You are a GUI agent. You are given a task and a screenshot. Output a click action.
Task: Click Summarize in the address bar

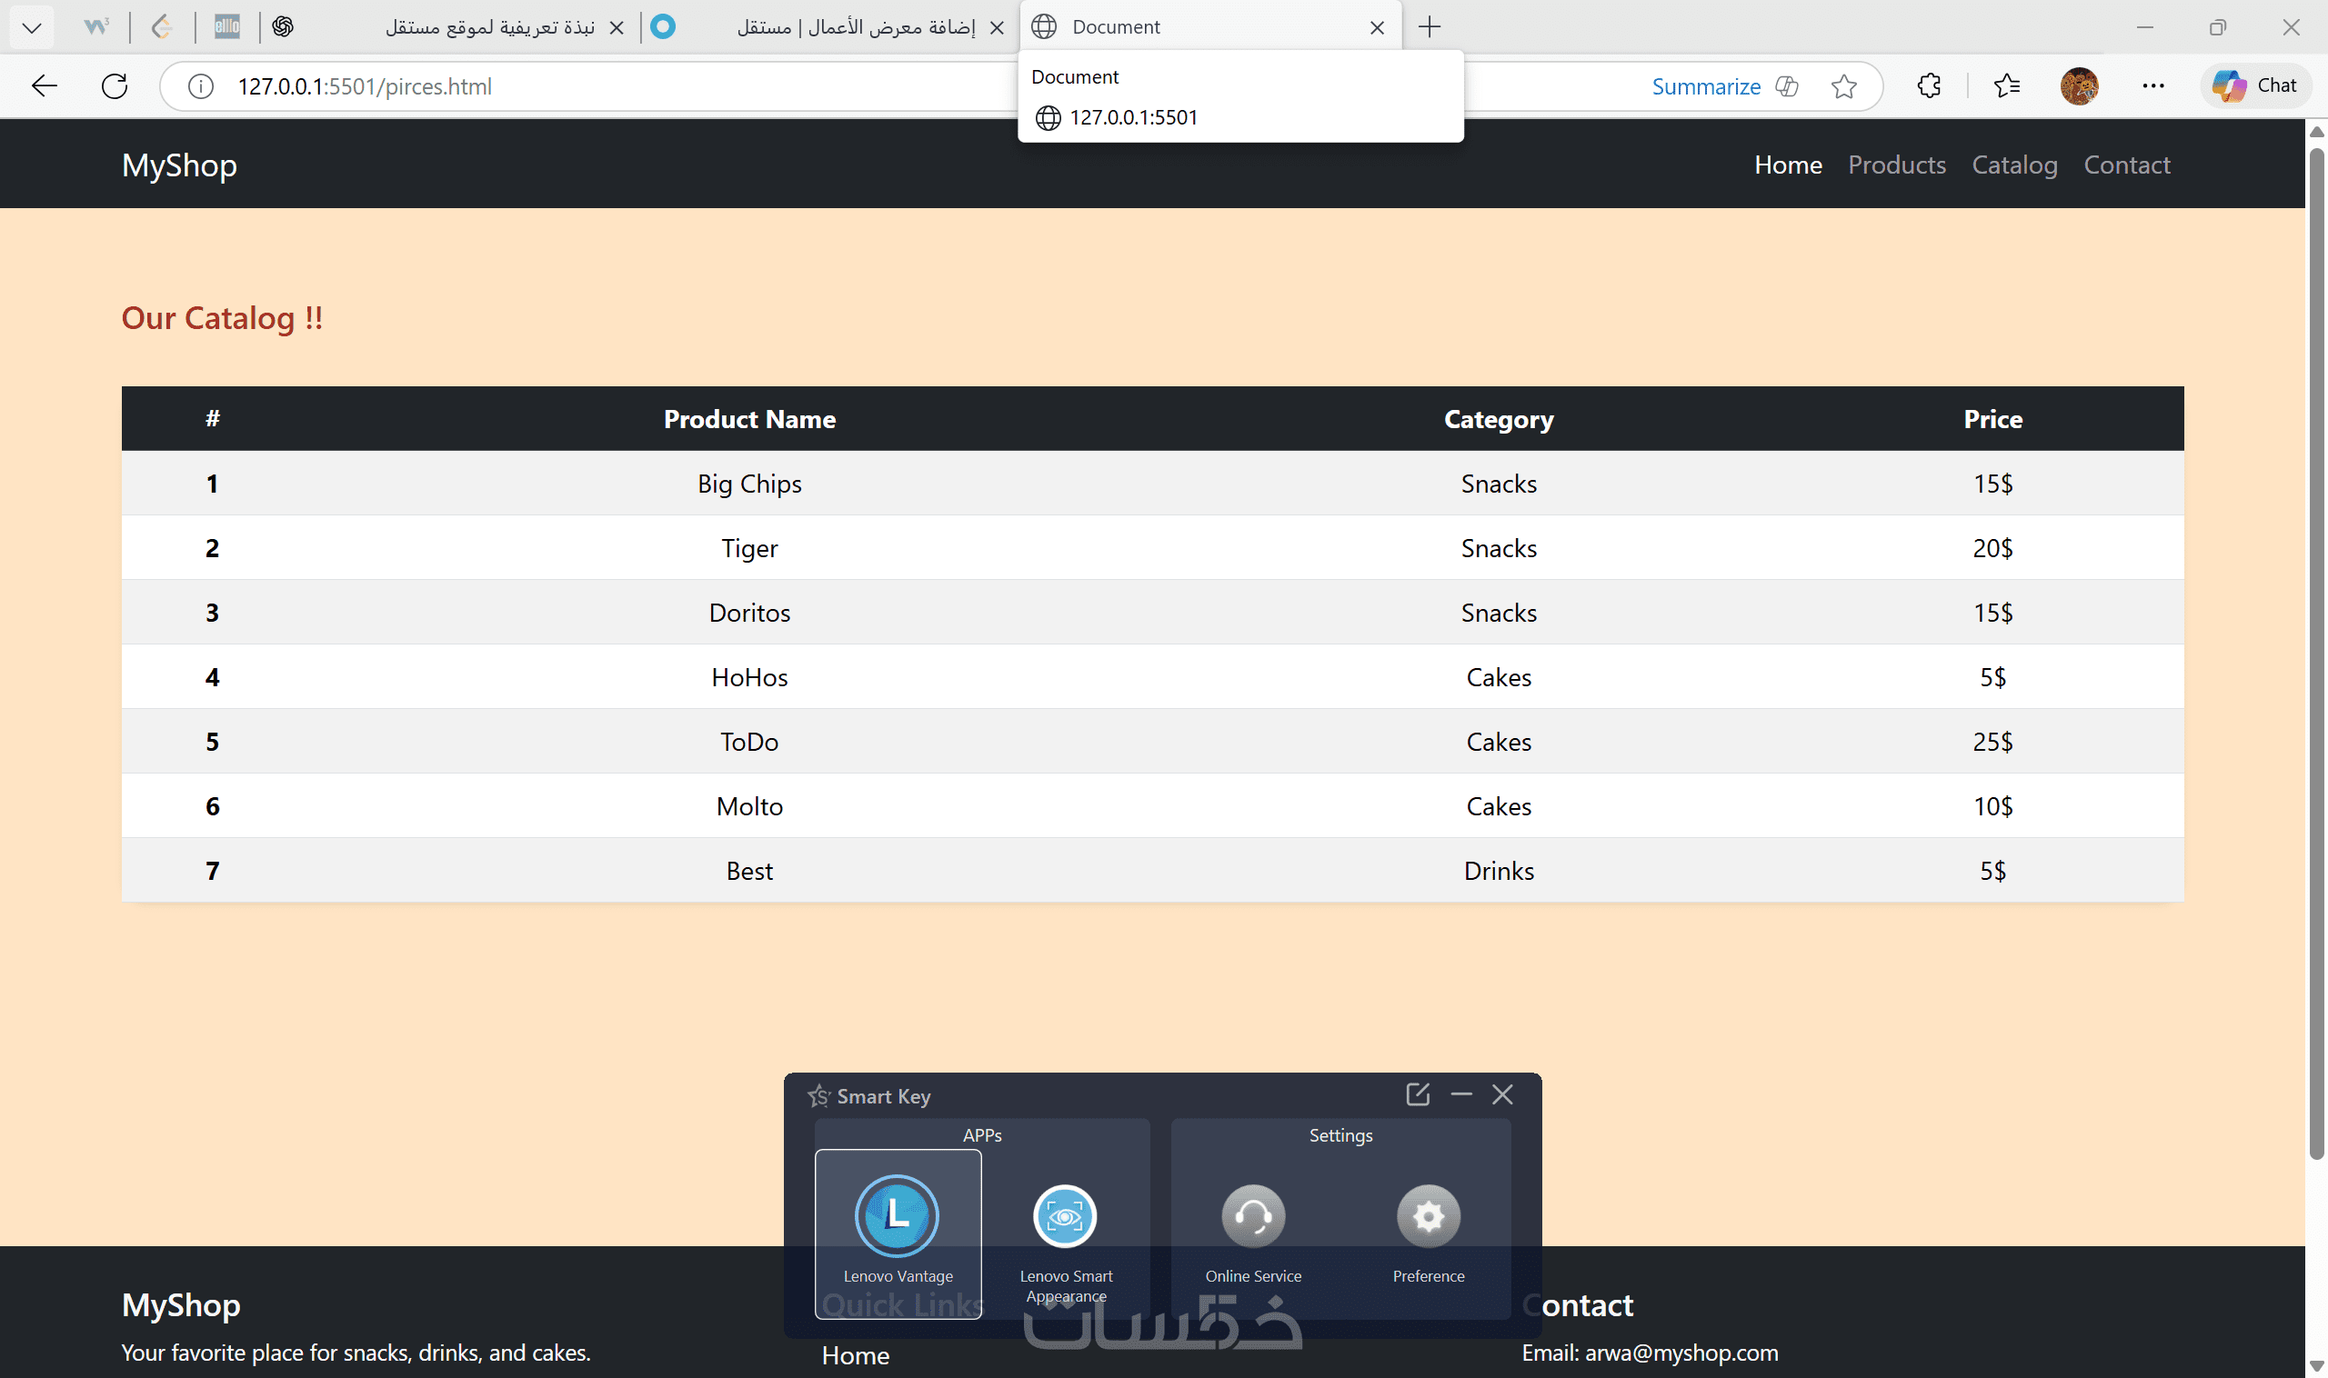click(x=1706, y=86)
